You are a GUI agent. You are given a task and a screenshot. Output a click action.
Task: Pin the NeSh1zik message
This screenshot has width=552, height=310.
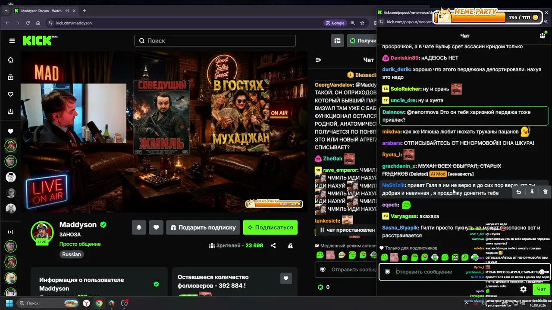[532, 192]
